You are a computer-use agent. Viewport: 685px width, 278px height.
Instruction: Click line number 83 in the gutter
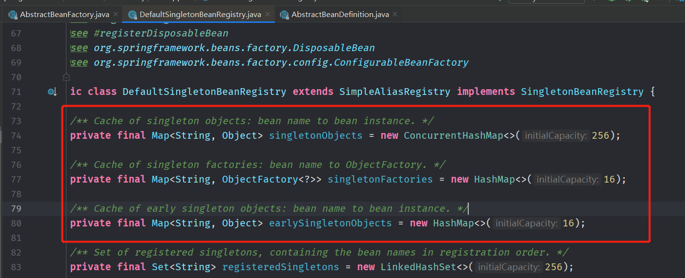tap(16, 267)
